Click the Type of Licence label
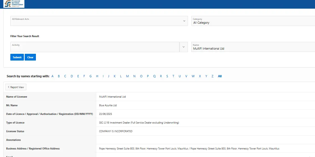Viewport: 315px width, 157px height. pyautogui.click(x=15, y=123)
